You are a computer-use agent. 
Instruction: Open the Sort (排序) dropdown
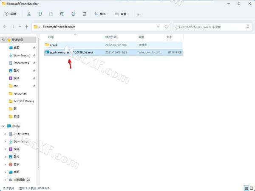click(101, 14)
